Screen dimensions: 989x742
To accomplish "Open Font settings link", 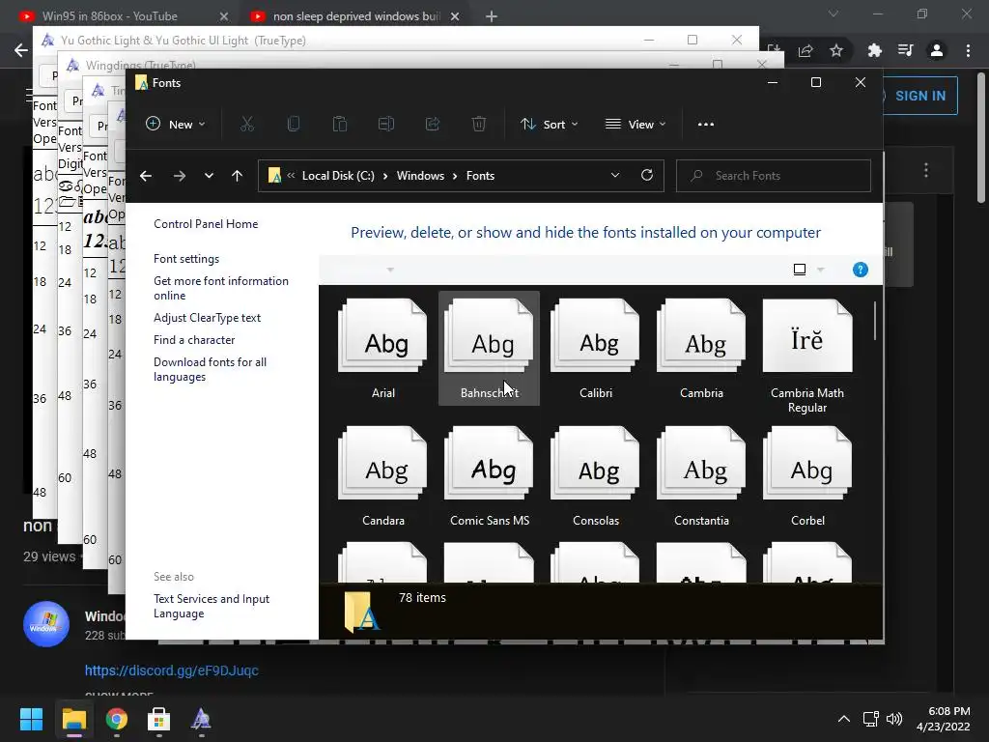I will click(186, 259).
